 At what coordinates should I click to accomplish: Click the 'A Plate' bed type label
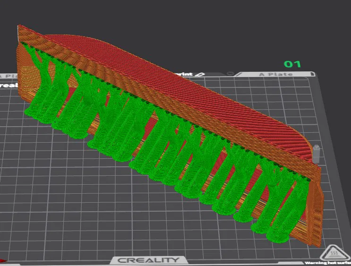point(276,74)
